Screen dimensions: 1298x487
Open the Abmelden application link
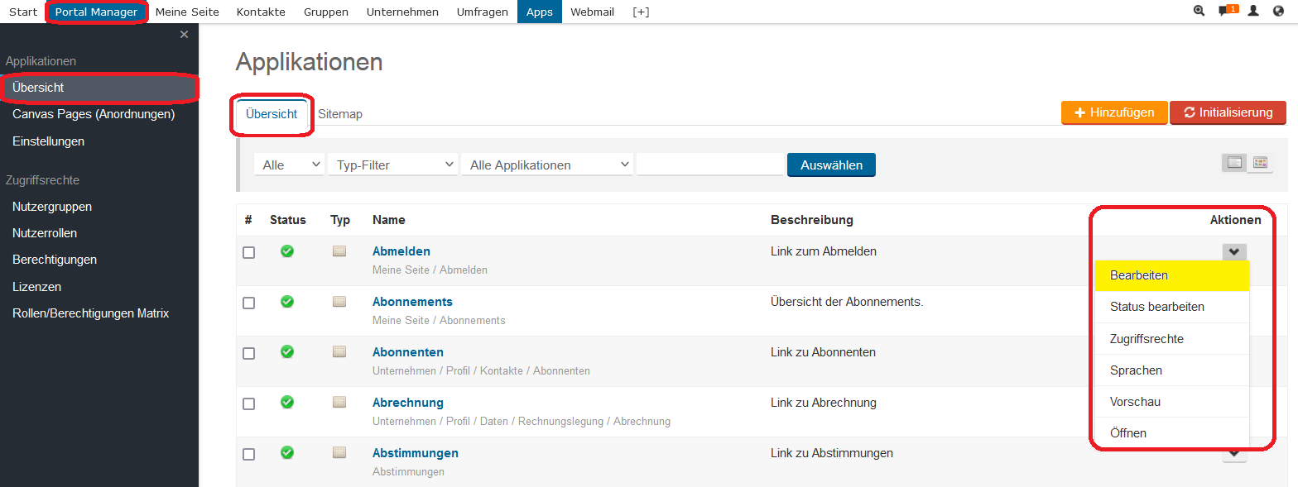coord(401,251)
